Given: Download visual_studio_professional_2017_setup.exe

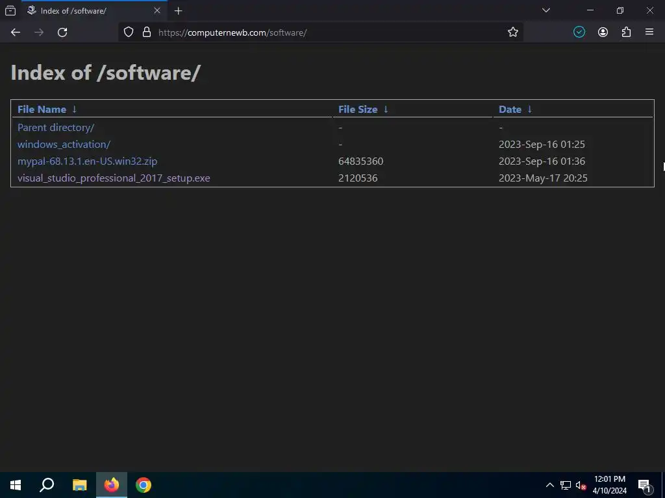Looking at the screenshot, I should tap(114, 178).
